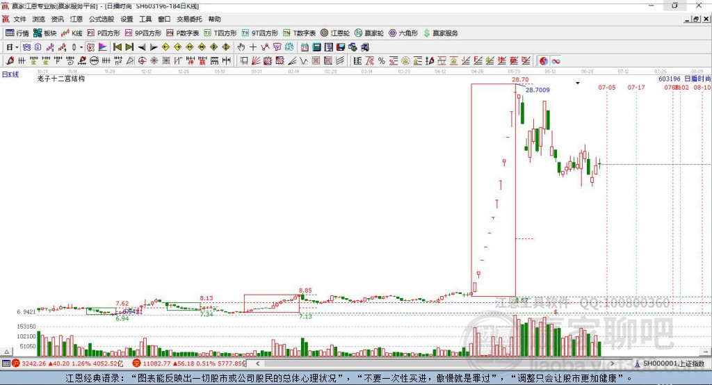Select the crosshair cursor tool
The height and width of the screenshot is (385, 712).
(253, 47)
